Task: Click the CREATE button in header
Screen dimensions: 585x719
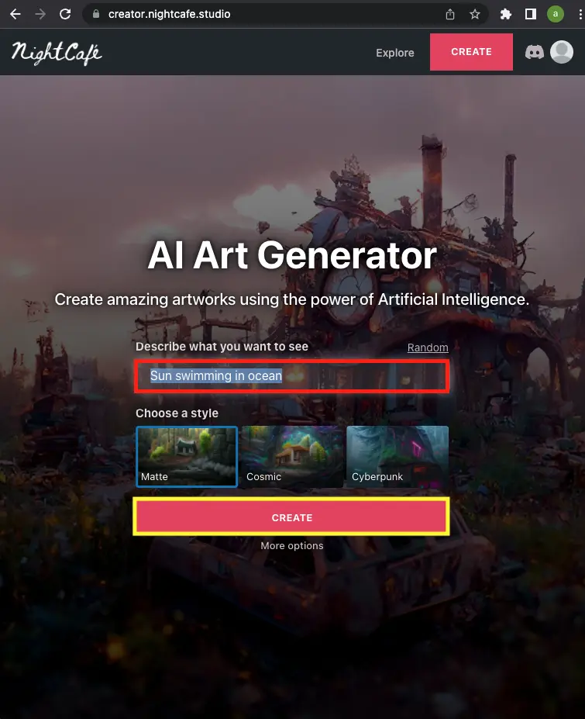Action: point(471,52)
